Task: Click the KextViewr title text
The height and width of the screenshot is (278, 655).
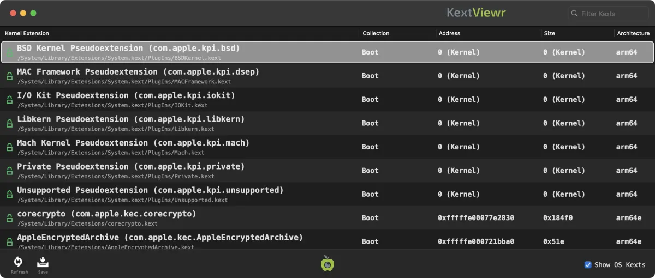Action: click(x=476, y=13)
